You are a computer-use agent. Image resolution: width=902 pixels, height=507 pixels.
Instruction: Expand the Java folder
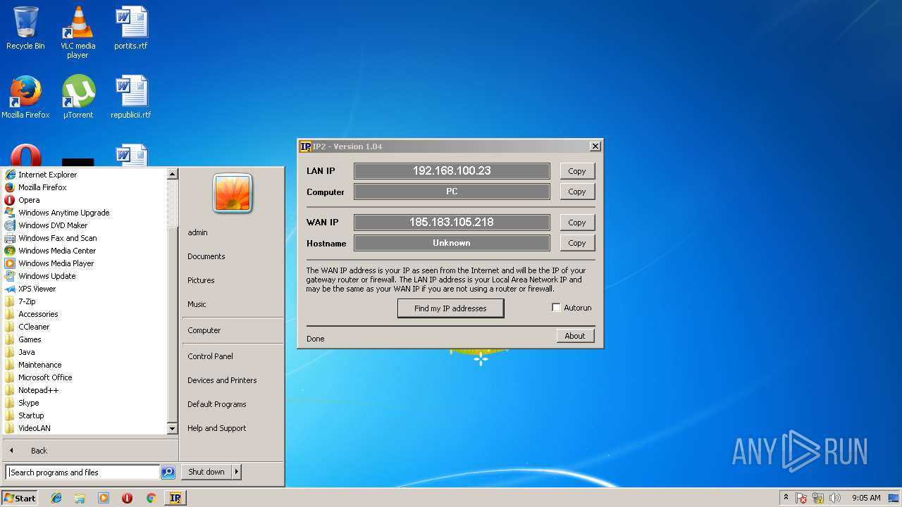pyautogui.click(x=26, y=352)
